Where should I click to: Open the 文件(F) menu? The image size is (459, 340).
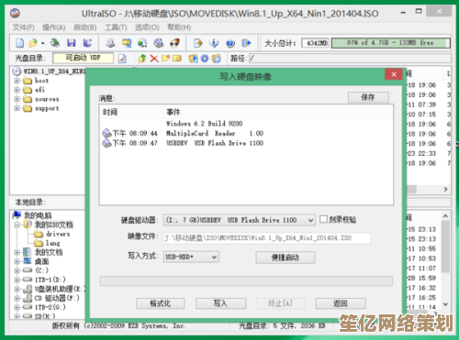(23, 27)
